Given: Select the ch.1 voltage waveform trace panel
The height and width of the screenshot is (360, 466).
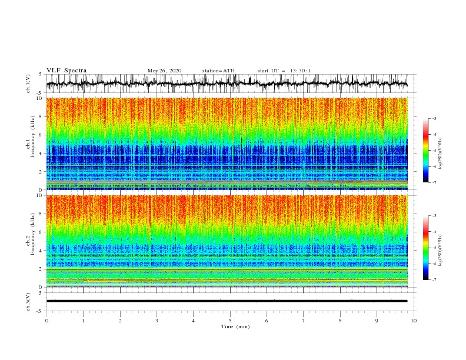Looking at the screenshot, I should click(x=231, y=84).
